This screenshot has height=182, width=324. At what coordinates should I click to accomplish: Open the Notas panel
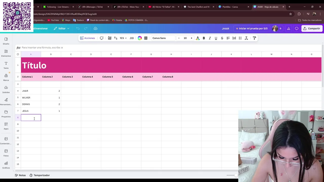click(x=20, y=175)
